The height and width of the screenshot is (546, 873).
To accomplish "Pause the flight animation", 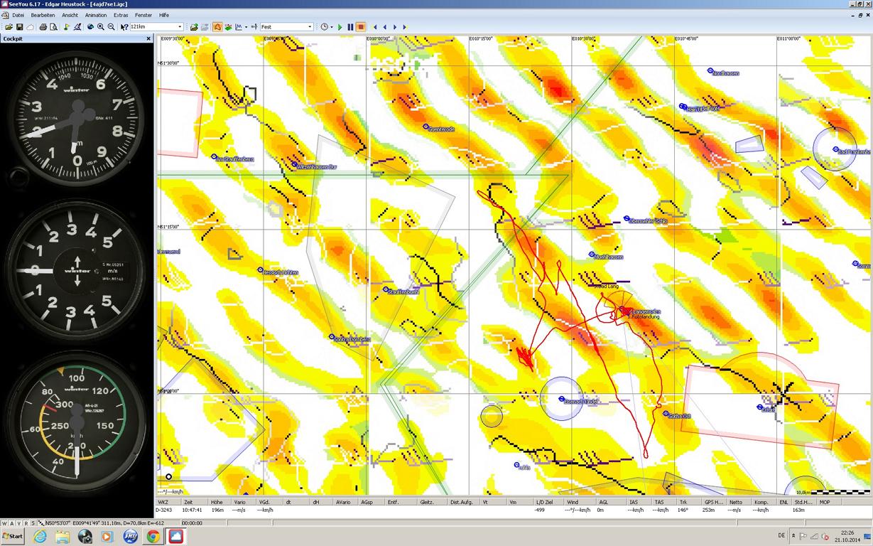I will [350, 27].
